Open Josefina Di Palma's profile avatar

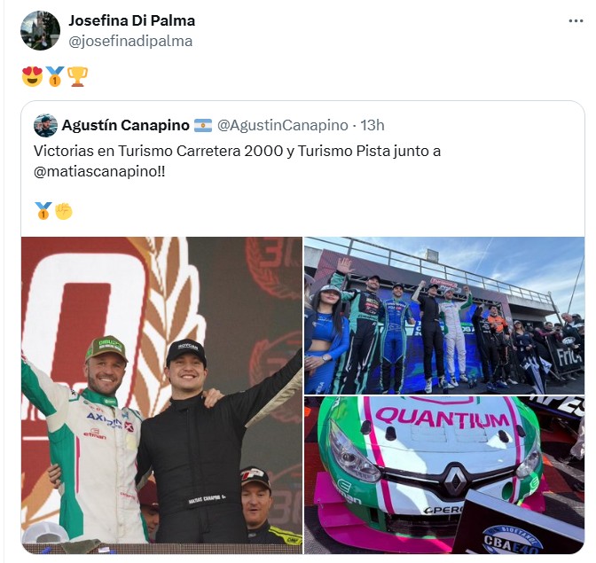pyautogui.click(x=40, y=30)
